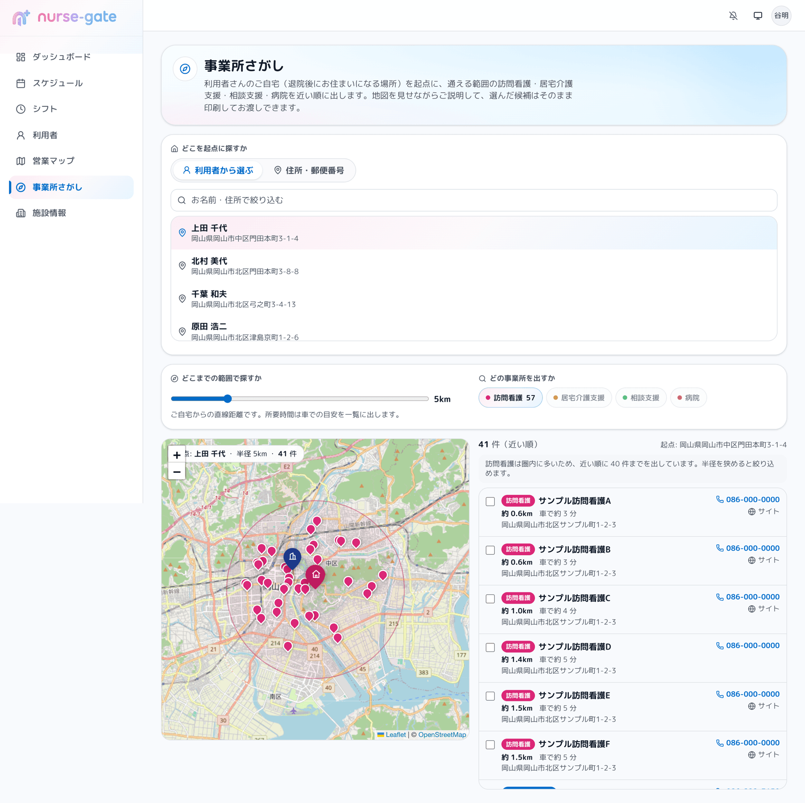
Task: Click the dark blue facility marker on the map
Action: pyautogui.click(x=292, y=558)
